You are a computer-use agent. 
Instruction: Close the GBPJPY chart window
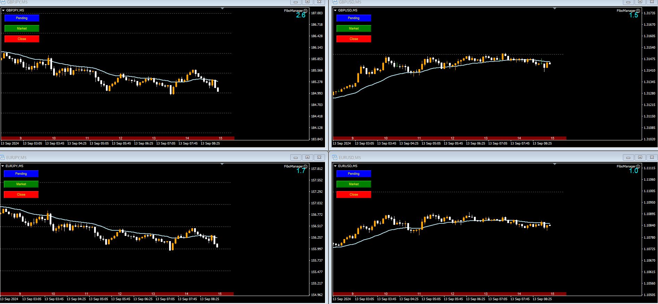319,2
